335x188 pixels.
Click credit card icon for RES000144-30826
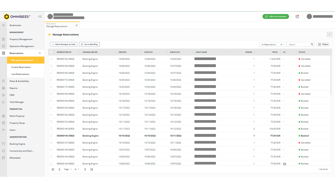pyautogui.click(x=285, y=164)
